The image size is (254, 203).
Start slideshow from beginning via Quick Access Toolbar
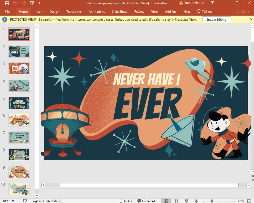coord(32,3)
